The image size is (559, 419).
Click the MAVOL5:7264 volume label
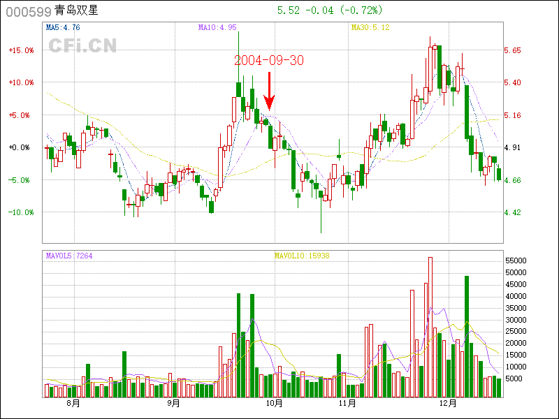69,256
